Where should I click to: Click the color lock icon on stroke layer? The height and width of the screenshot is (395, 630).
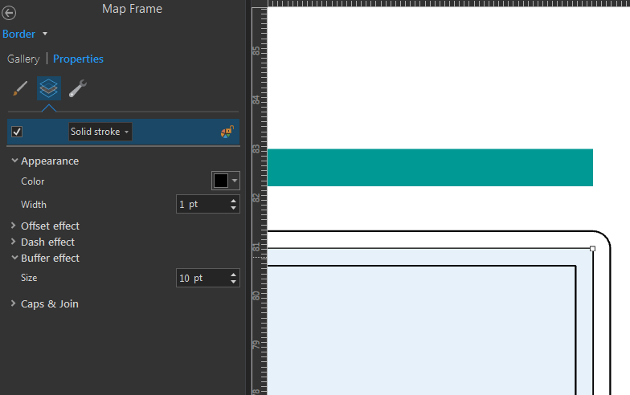click(227, 132)
